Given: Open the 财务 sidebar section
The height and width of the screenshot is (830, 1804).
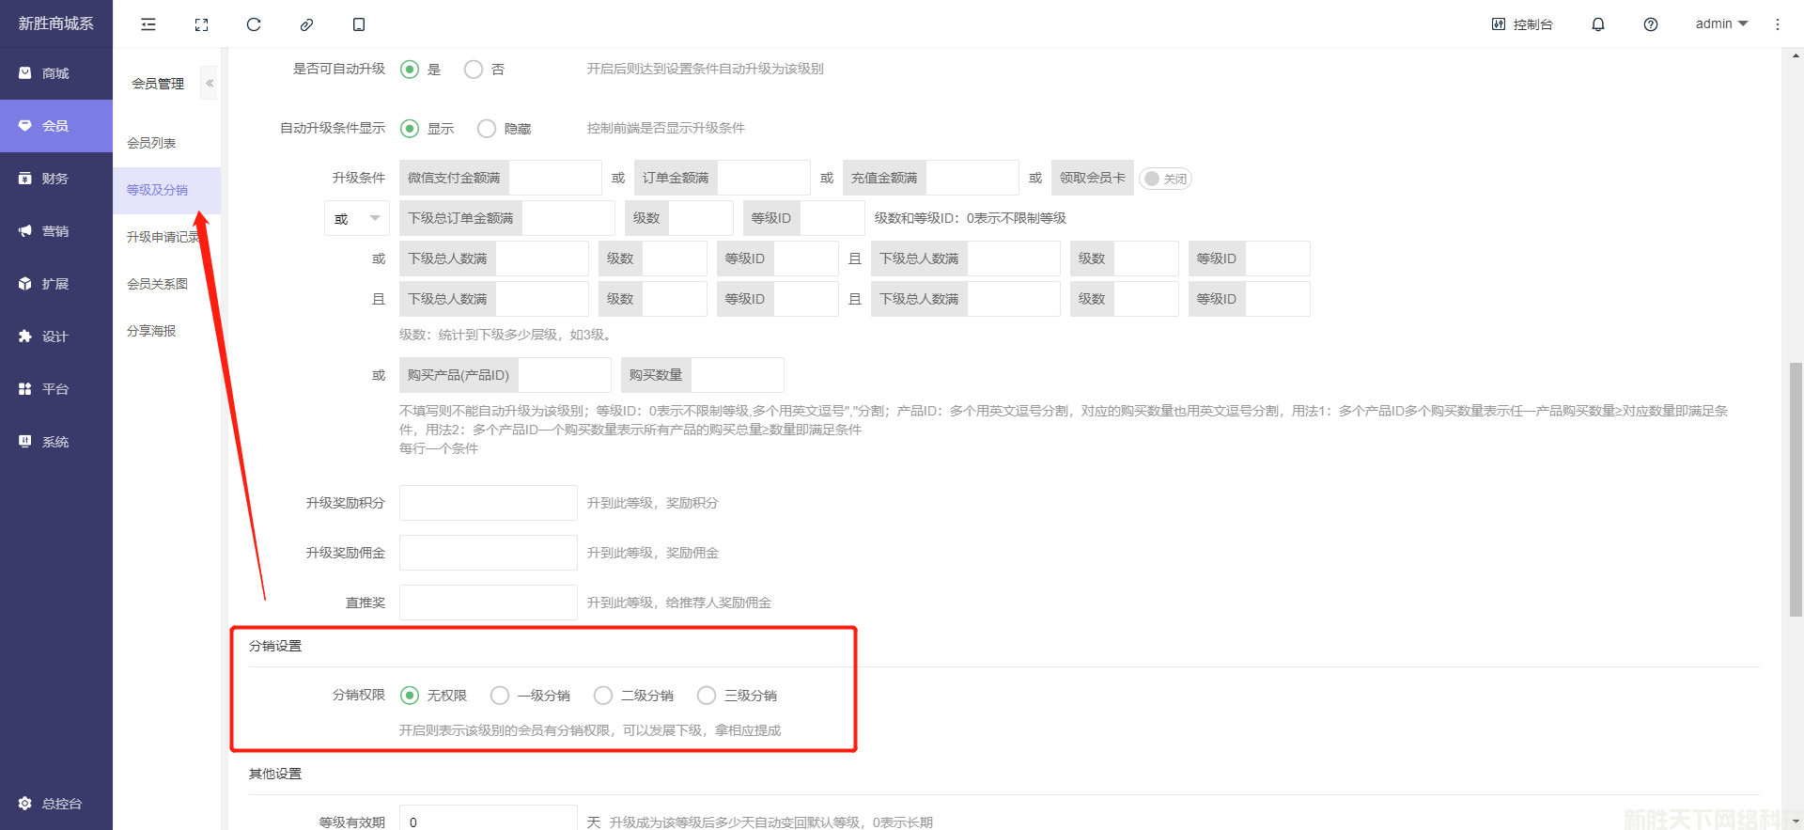Looking at the screenshot, I should pos(56,179).
